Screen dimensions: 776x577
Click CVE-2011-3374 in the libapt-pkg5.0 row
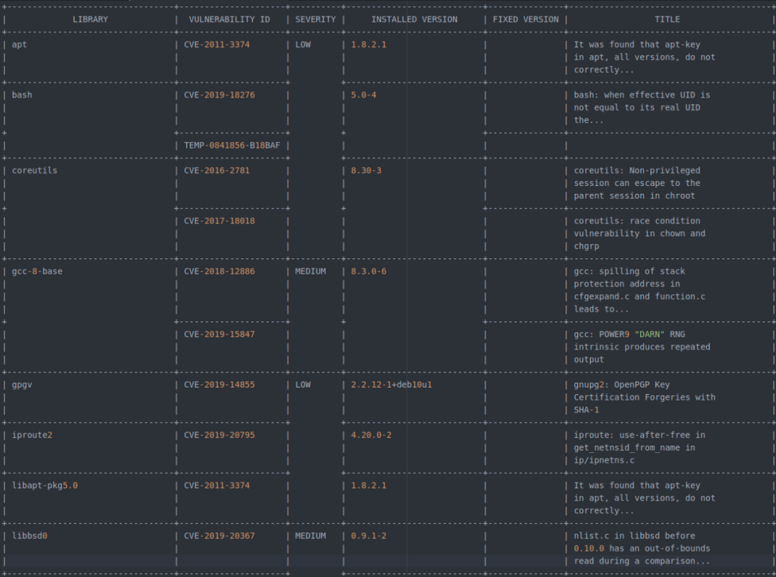tap(217, 486)
